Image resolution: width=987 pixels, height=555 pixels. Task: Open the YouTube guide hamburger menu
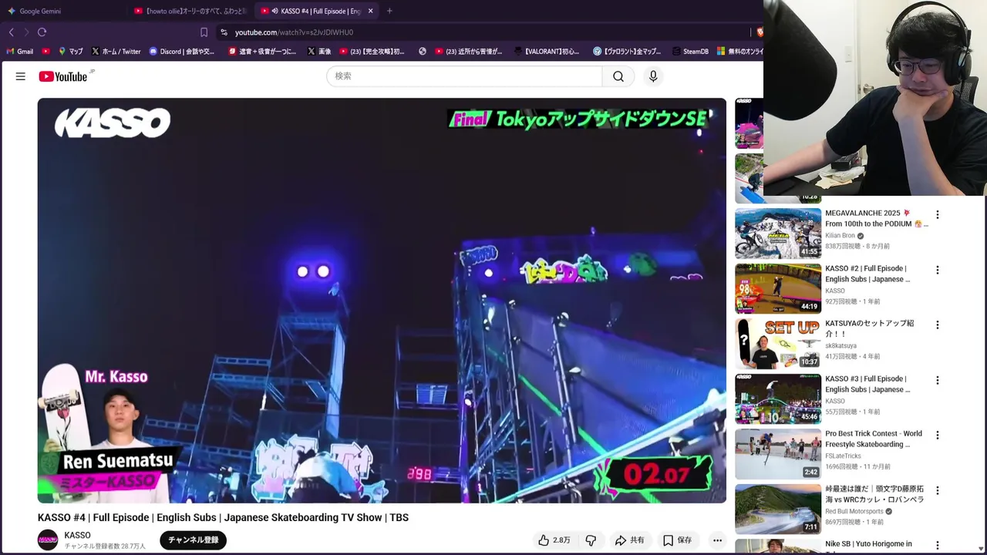click(21, 76)
